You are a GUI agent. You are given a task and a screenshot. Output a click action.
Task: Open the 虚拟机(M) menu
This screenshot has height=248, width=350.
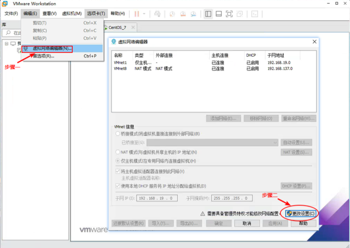pyautogui.click(x=72, y=13)
